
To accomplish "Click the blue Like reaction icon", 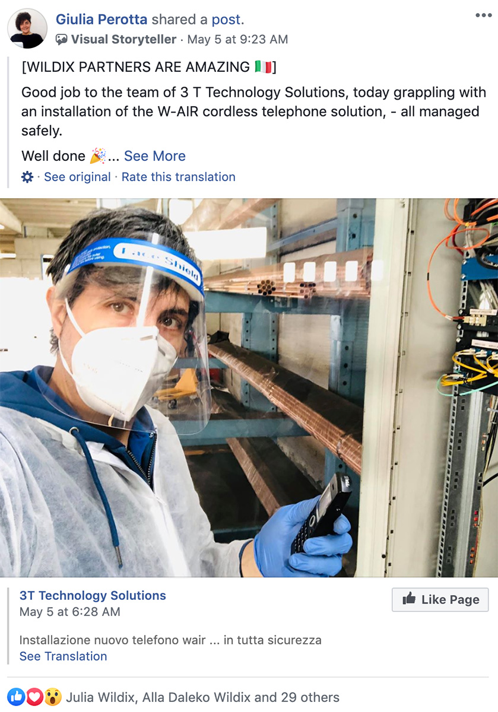I will pyautogui.click(x=17, y=697).
